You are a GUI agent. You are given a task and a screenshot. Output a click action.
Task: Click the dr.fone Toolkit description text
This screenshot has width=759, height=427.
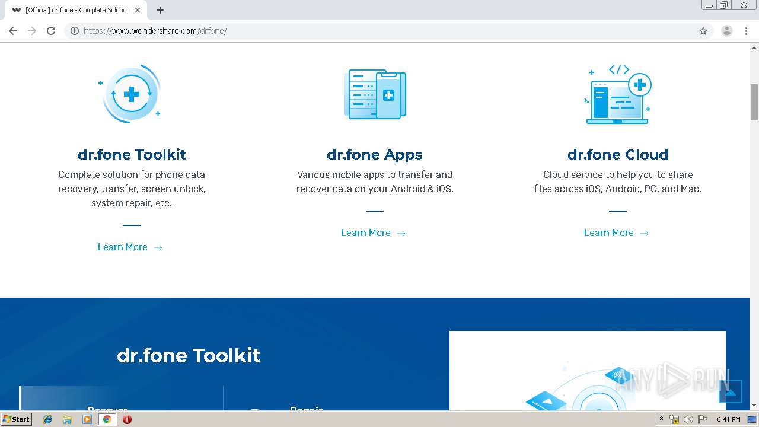[132, 189]
